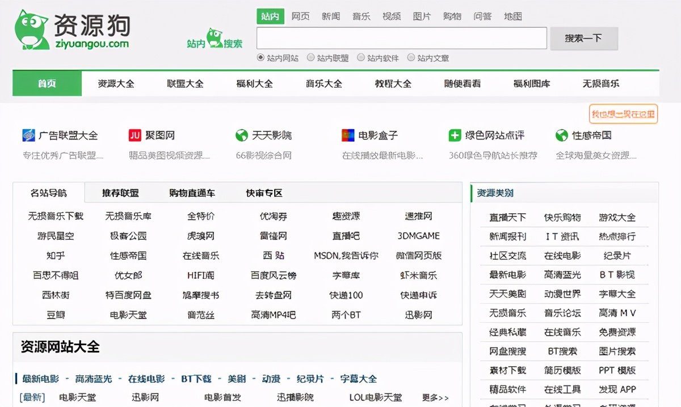Expand the 更多>> links list
This screenshot has width=681, height=407.
click(436, 398)
